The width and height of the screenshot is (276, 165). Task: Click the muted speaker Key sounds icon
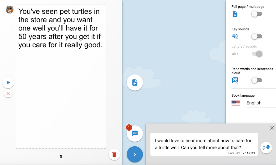235,36
